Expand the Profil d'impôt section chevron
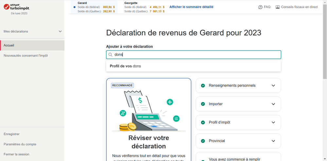 pyautogui.click(x=273, y=122)
